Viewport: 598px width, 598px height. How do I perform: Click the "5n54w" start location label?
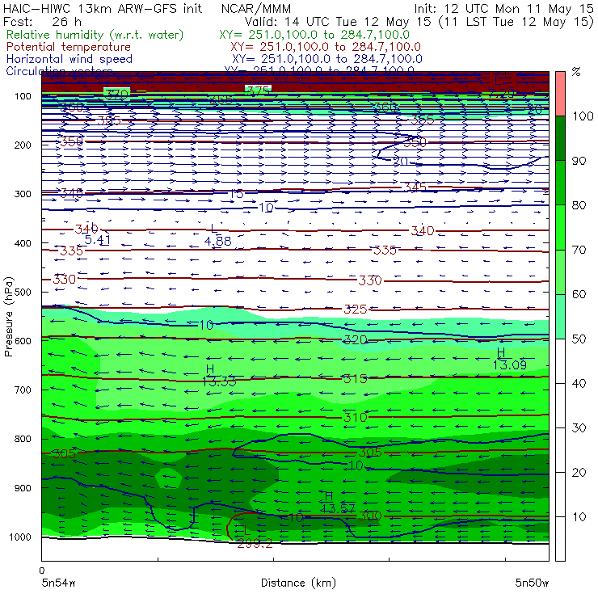coord(58,583)
